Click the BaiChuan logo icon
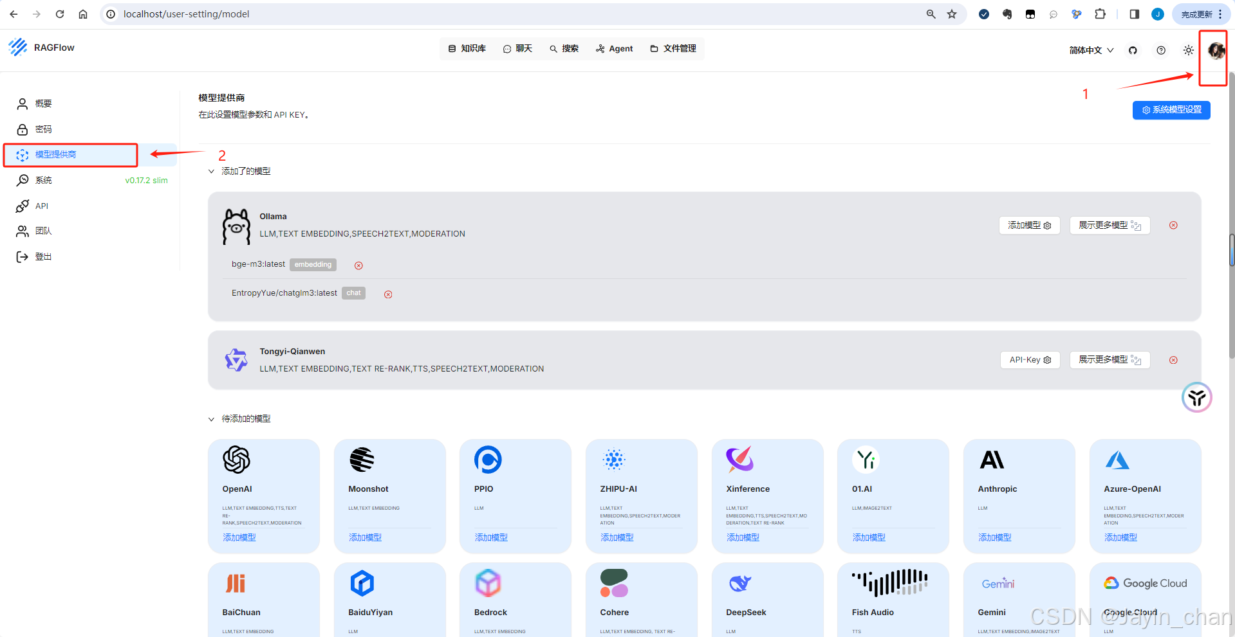This screenshot has height=637, width=1235. [236, 583]
